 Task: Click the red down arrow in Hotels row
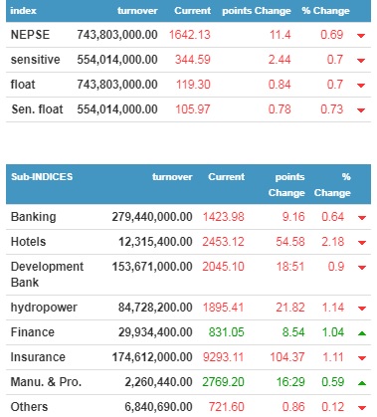tap(362, 243)
